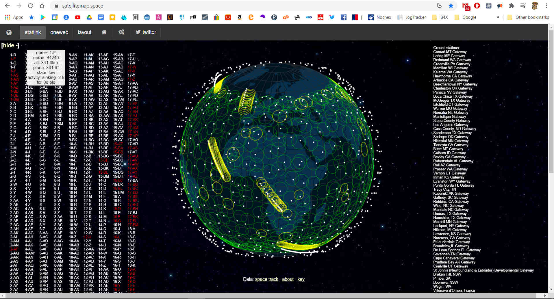This screenshot has width=554, height=299.
Task: Click the Amazon bookmark icon
Action: (x=239, y=17)
